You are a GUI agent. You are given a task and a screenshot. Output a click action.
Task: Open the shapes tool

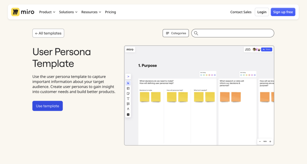tap(128, 104)
